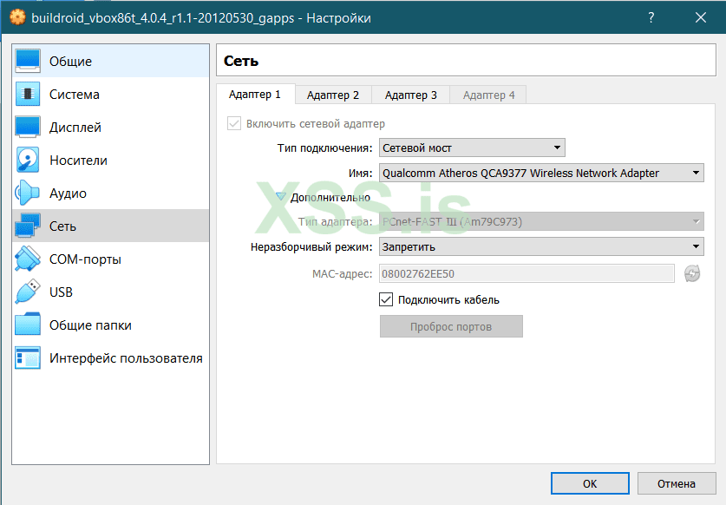Select the Носители disk icon

[28, 161]
